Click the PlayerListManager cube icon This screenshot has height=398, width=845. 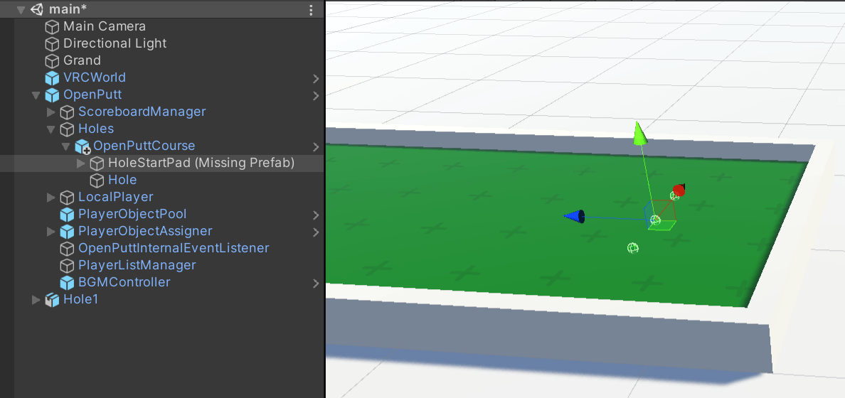pyautogui.click(x=67, y=266)
